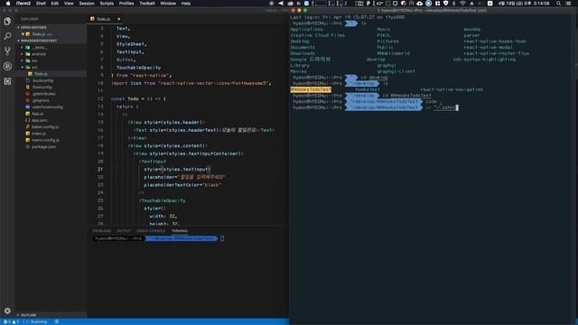The width and height of the screenshot is (578, 325).
Task: Click the 'cd RNHooksTodoTest' command in iTerm
Action: (x=407, y=96)
